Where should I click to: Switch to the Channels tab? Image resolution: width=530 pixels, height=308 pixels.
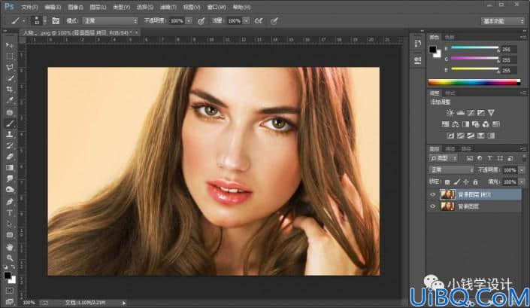(450, 149)
